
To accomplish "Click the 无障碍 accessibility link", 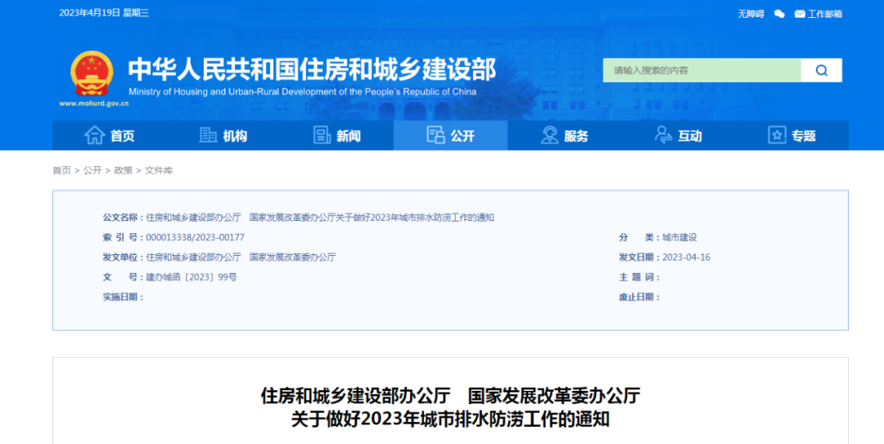I will coord(751,14).
